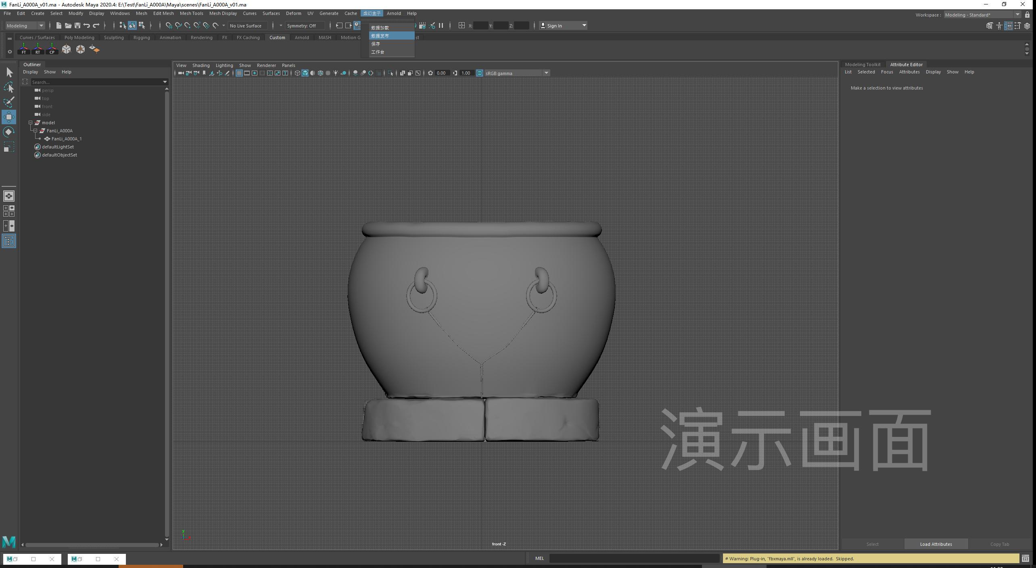
Task: Click the Outliner horizontal scrollbar
Action: [x=92, y=545]
